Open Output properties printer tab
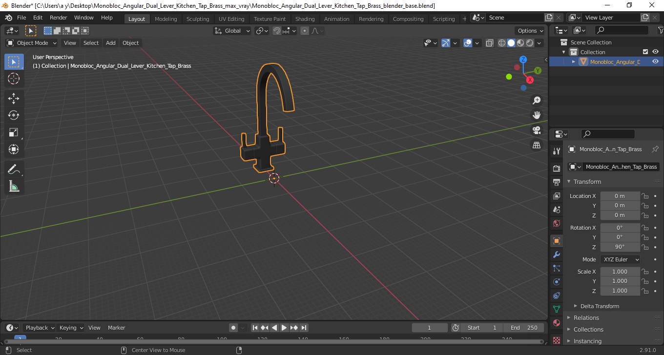Screen dimensions: 664x355 point(557,182)
